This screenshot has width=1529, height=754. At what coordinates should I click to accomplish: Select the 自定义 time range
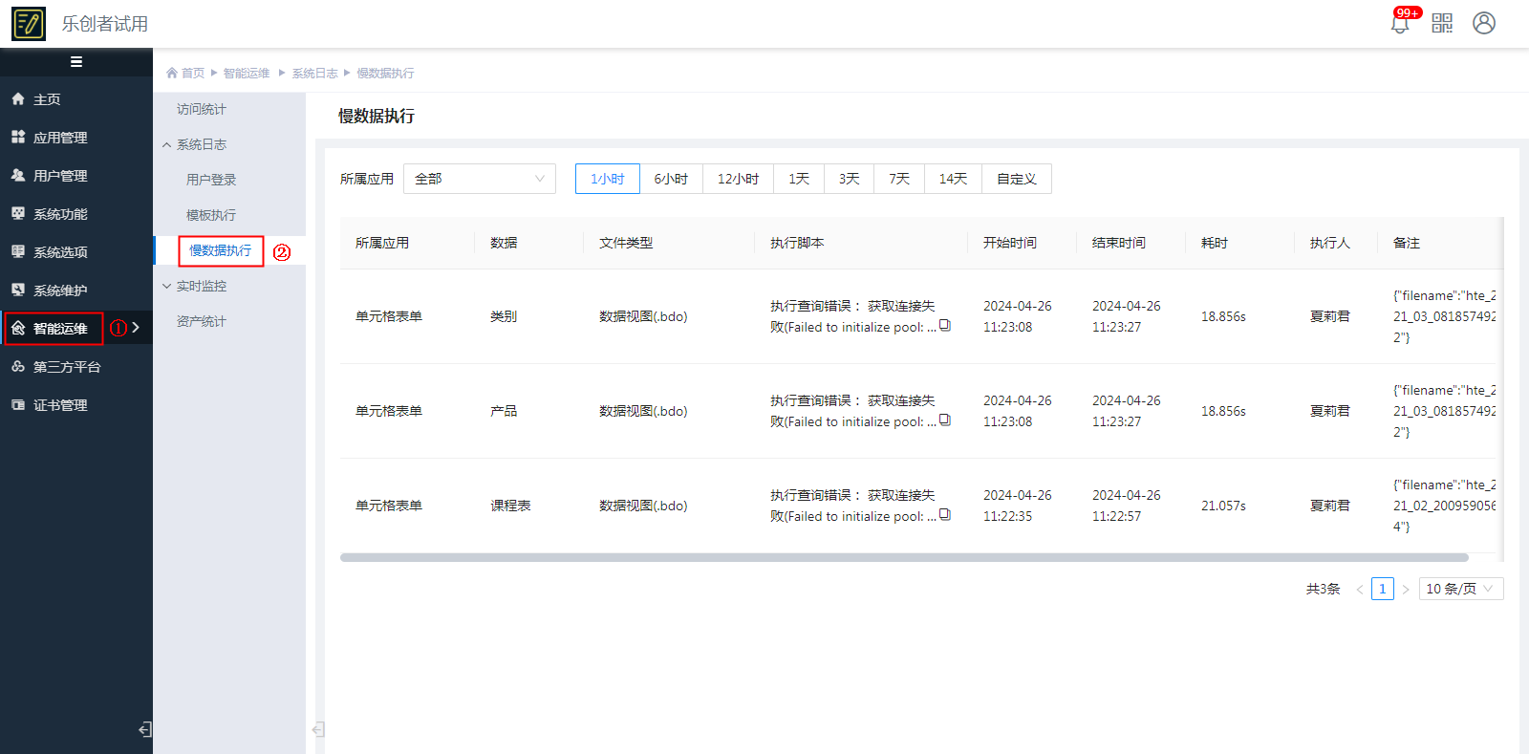click(1016, 179)
